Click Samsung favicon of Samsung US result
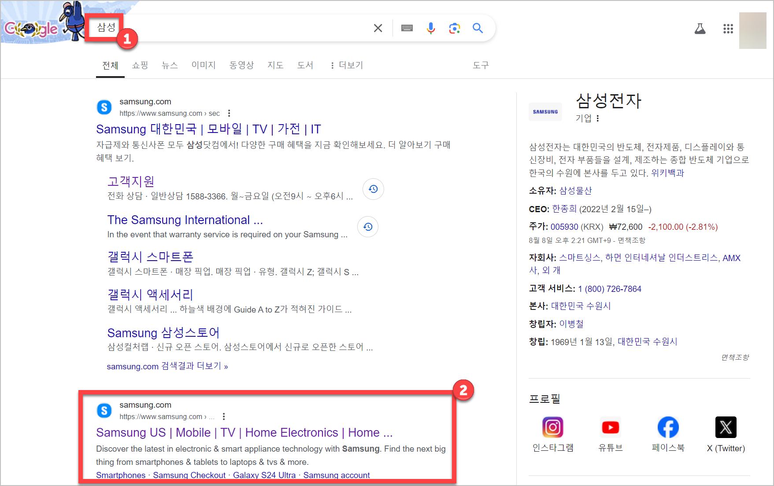 click(x=104, y=410)
